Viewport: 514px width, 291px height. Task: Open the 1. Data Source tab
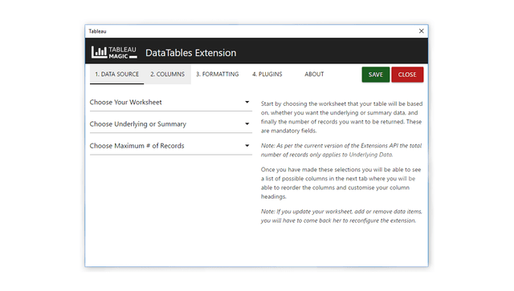click(116, 75)
